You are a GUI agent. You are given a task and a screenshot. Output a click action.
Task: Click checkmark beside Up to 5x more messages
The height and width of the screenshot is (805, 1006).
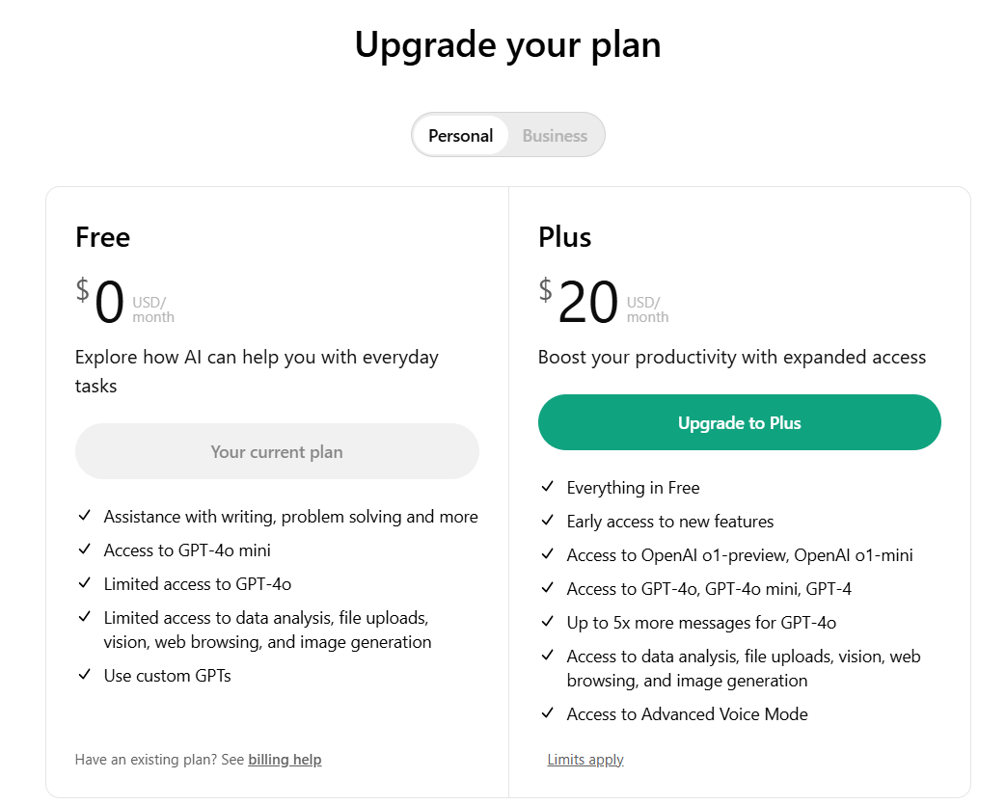548,622
